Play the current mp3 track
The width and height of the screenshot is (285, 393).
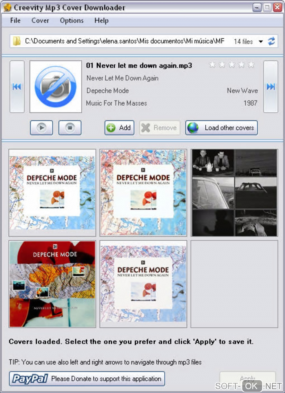(x=41, y=128)
